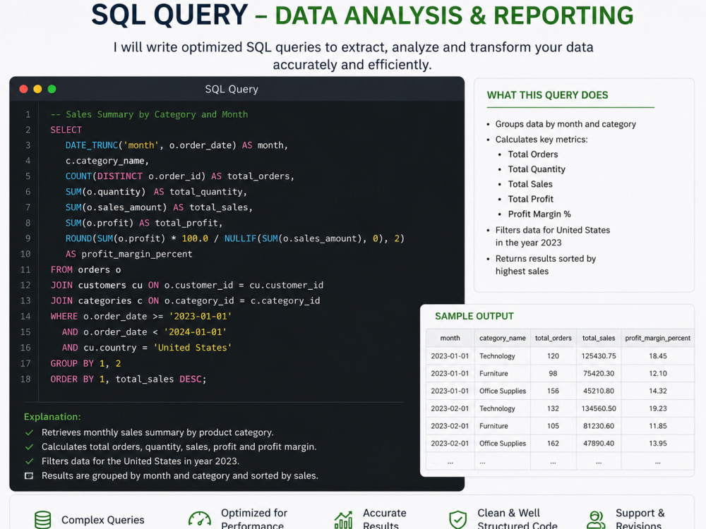Click the 'total_orders' column header
The height and width of the screenshot is (529, 706).
tap(553, 338)
